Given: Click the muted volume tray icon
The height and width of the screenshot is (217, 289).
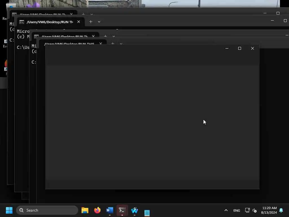Looking at the screenshot, I should pyautogui.click(x=255, y=210).
